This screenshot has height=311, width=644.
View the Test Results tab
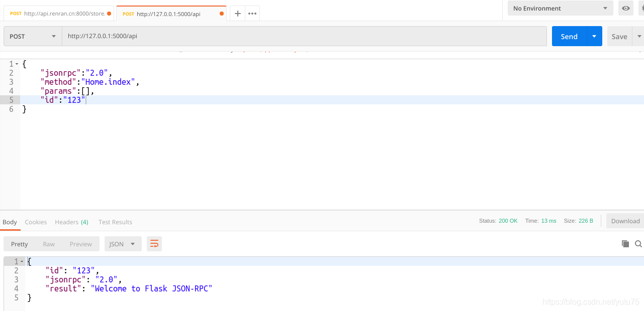[115, 222]
